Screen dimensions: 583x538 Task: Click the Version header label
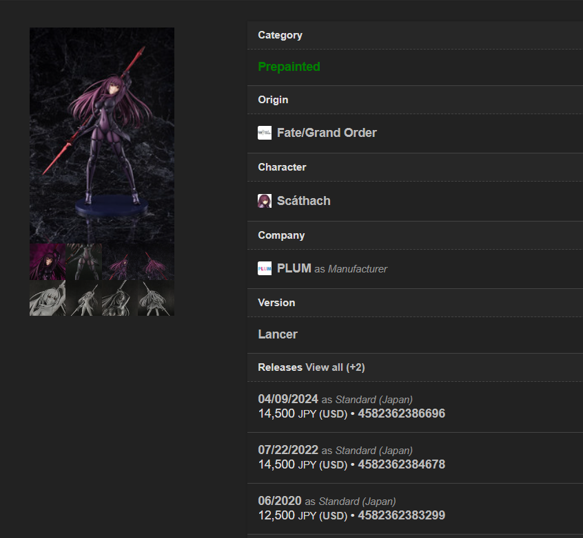coord(276,303)
